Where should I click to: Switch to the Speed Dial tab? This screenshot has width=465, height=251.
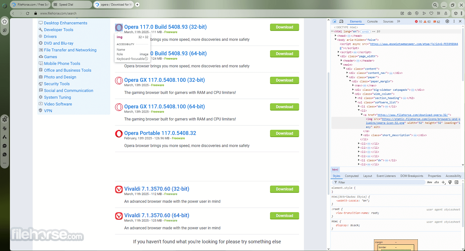[72, 5]
